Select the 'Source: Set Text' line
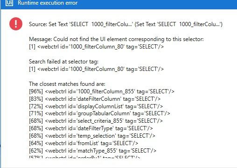Image resolution: width=237 pixels, height=168 pixels. point(125,24)
